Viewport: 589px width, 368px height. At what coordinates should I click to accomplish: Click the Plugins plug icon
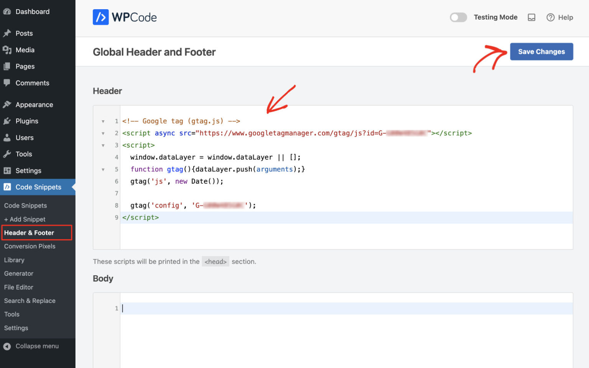coord(7,121)
